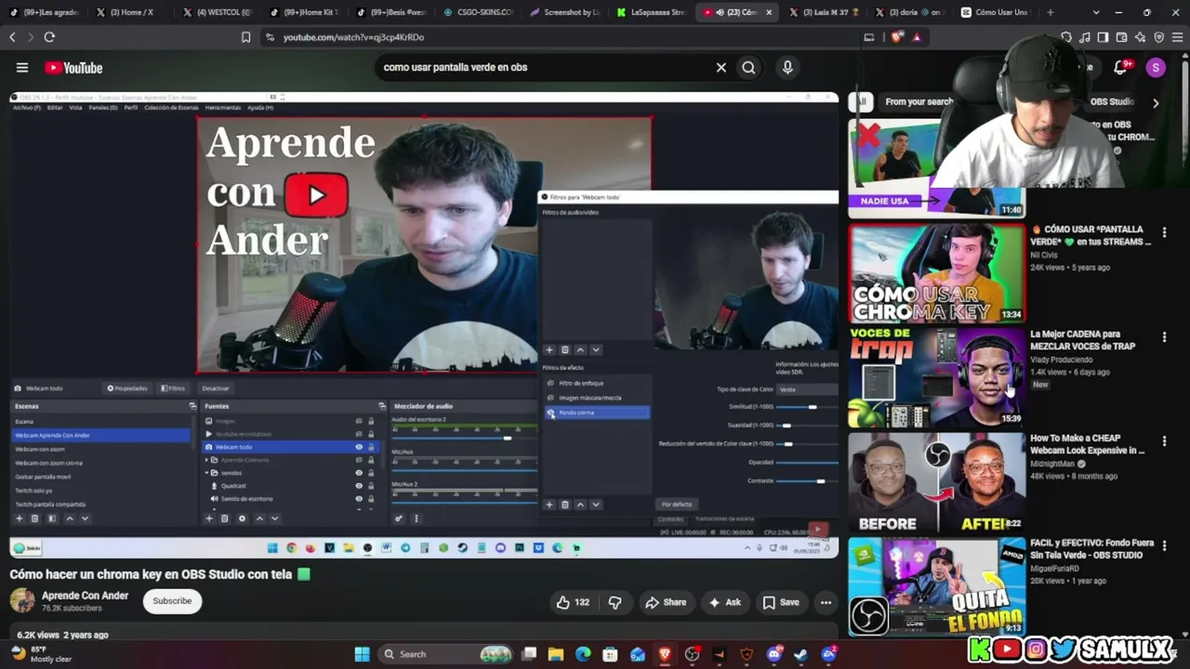Clear the YouTube search text
Image resolution: width=1190 pixels, height=669 pixels.
click(x=721, y=67)
